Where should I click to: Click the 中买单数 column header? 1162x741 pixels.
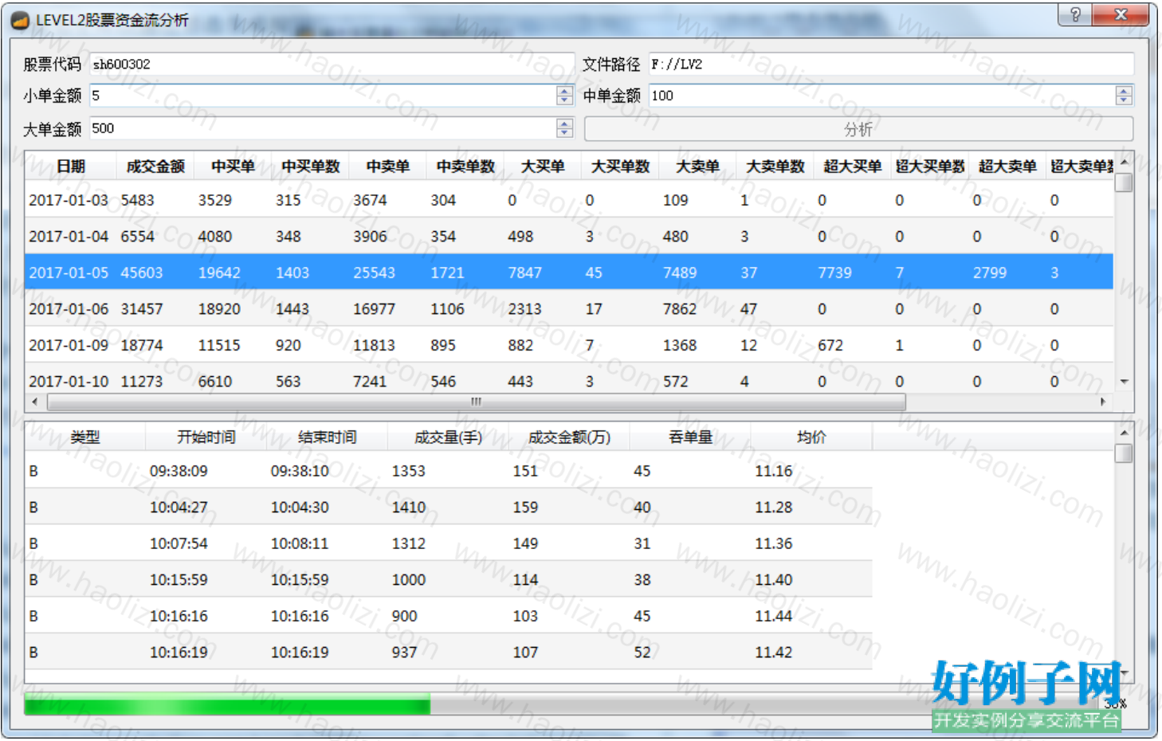pyautogui.click(x=311, y=167)
